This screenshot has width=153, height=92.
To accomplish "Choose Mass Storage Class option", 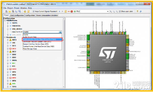I will pos(30,49).
